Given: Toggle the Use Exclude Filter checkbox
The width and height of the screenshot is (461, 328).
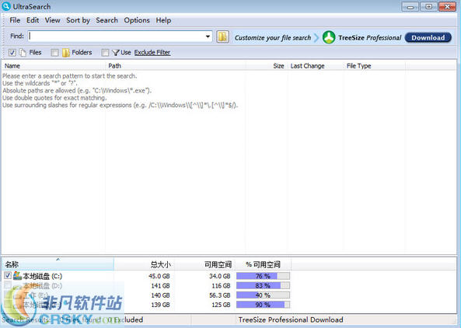Looking at the screenshot, I should [105, 53].
